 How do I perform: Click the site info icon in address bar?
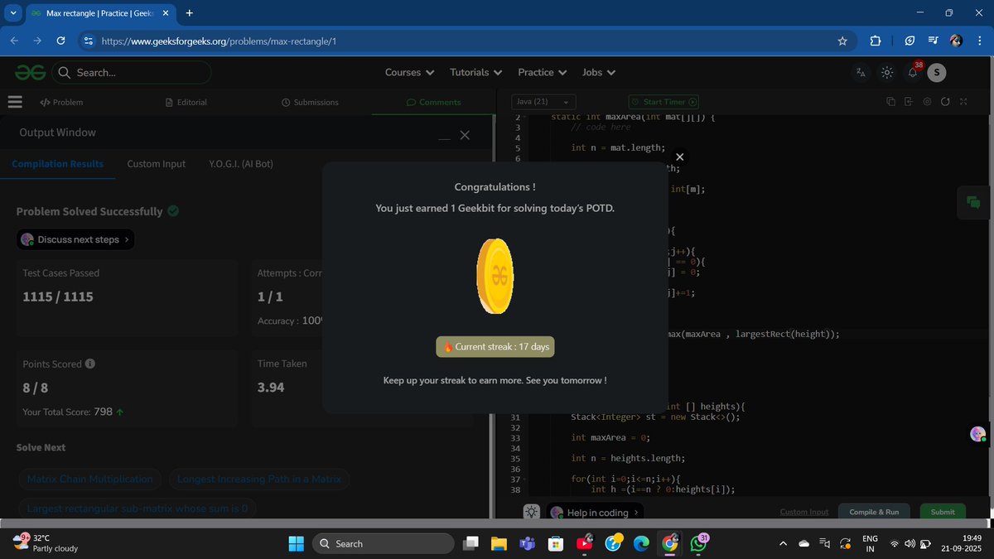point(88,41)
